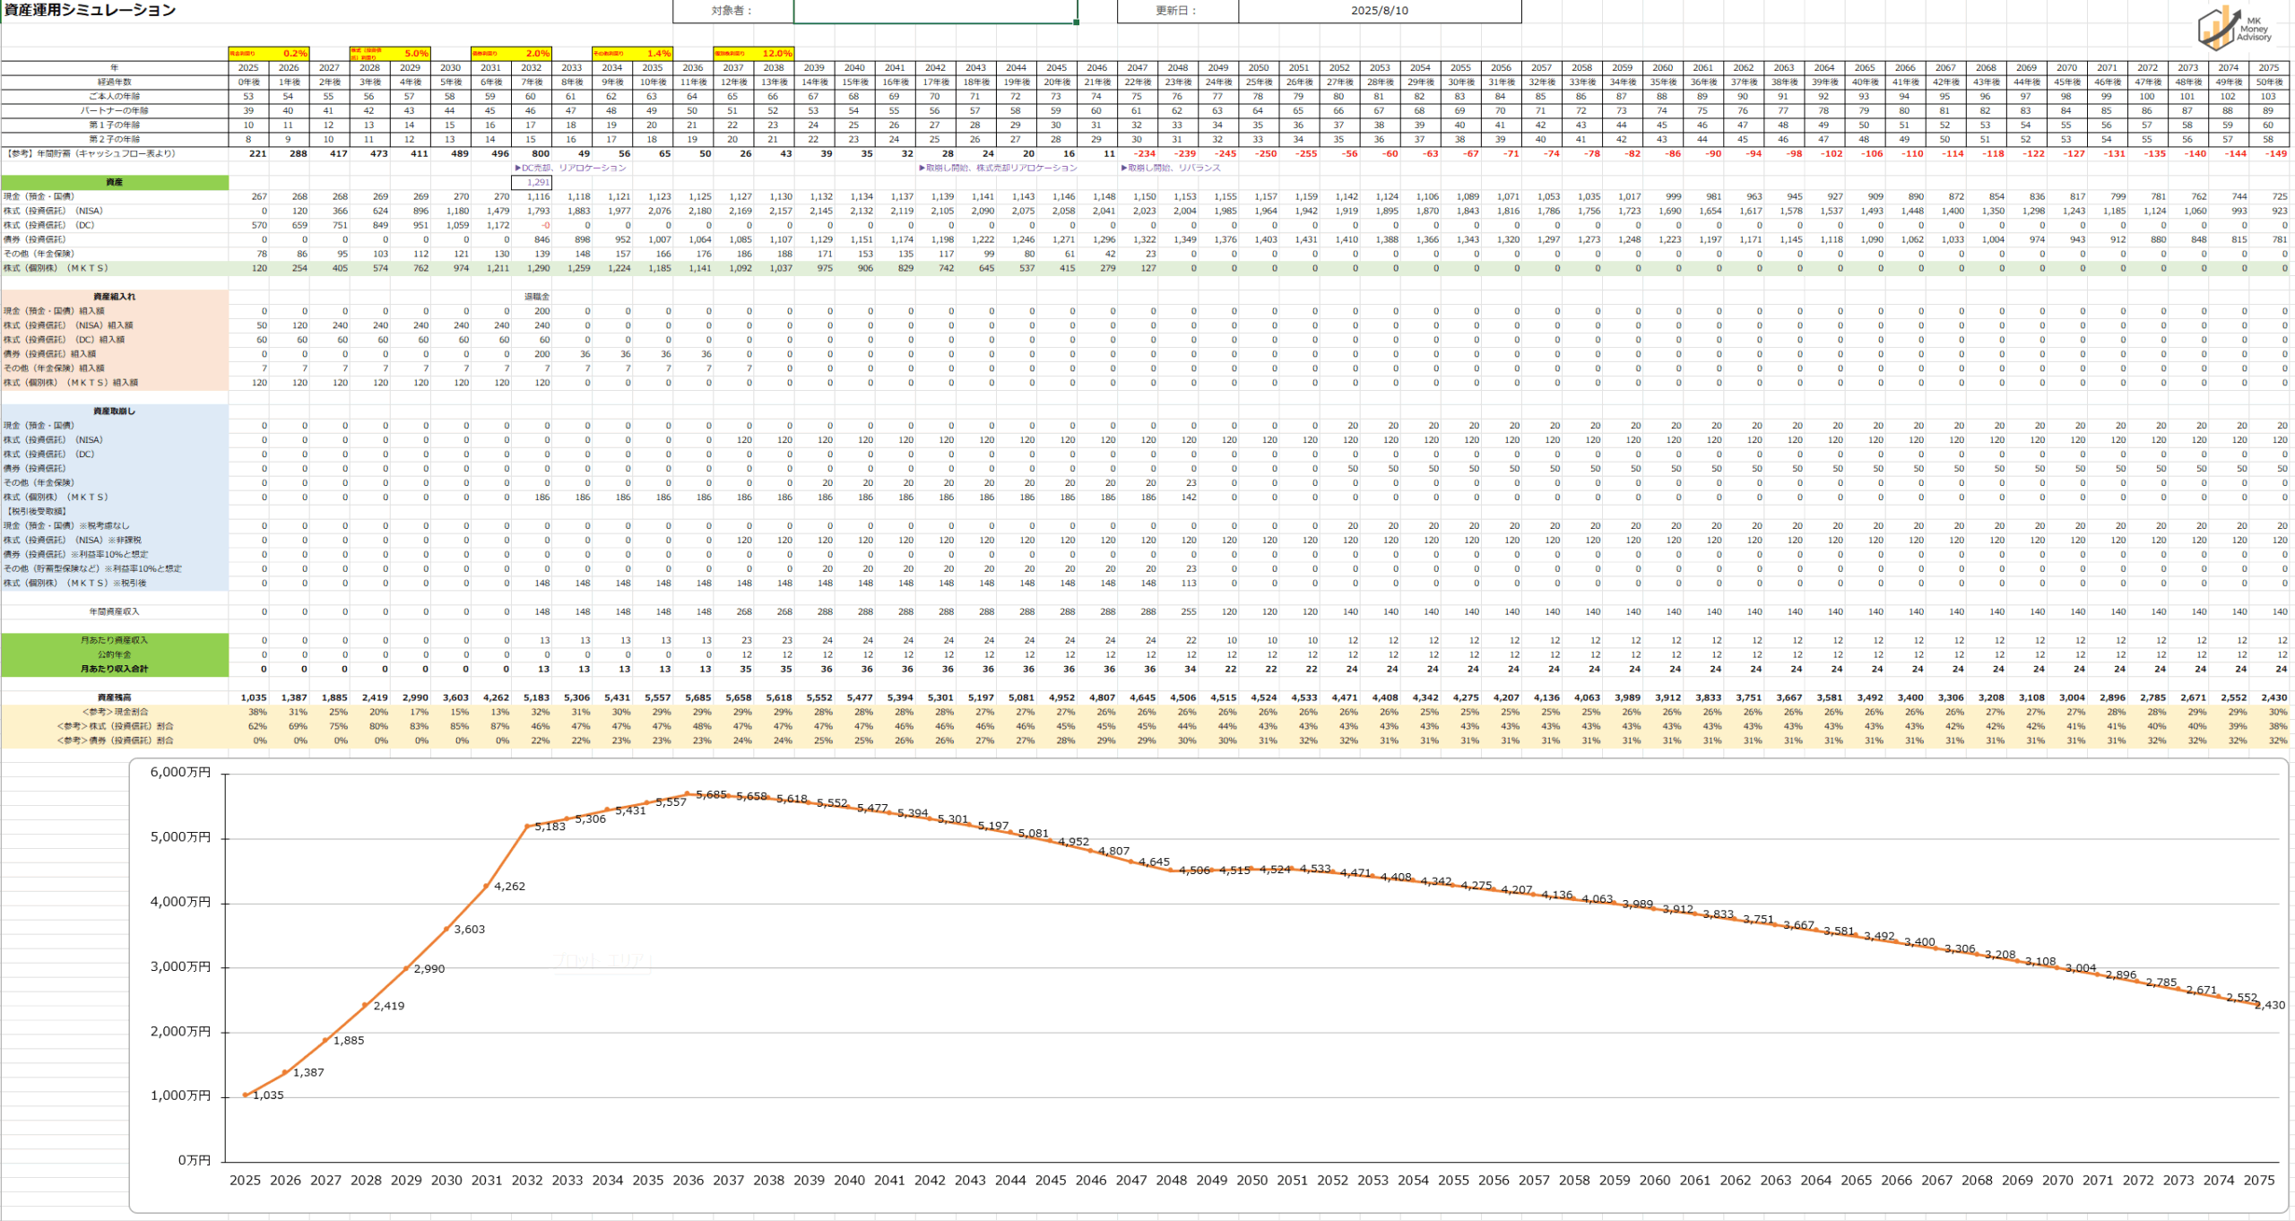Image resolution: width=2295 pixels, height=1221 pixels.
Task: Click the 5,685 peak chart data label
Action: pos(711,795)
